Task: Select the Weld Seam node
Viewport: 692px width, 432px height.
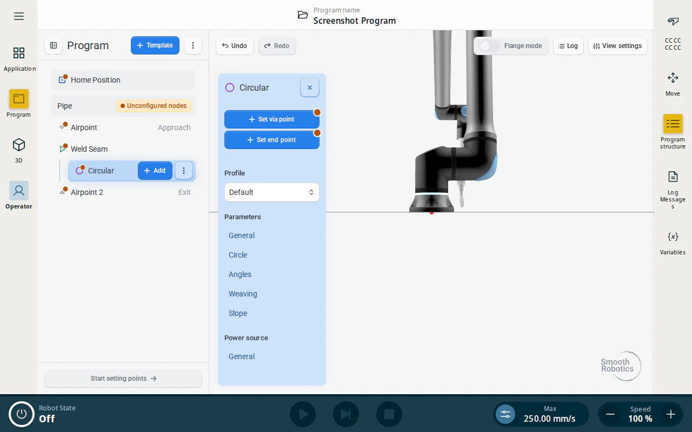Action: (x=123, y=149)
